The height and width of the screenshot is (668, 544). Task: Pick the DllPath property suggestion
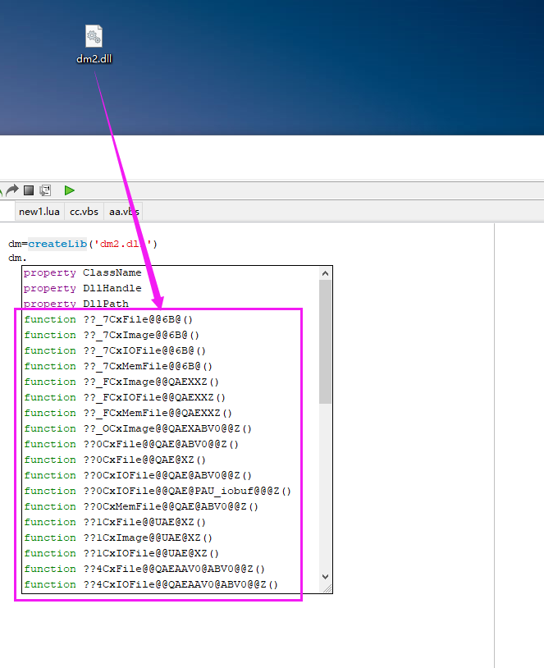tap(105, 304)
